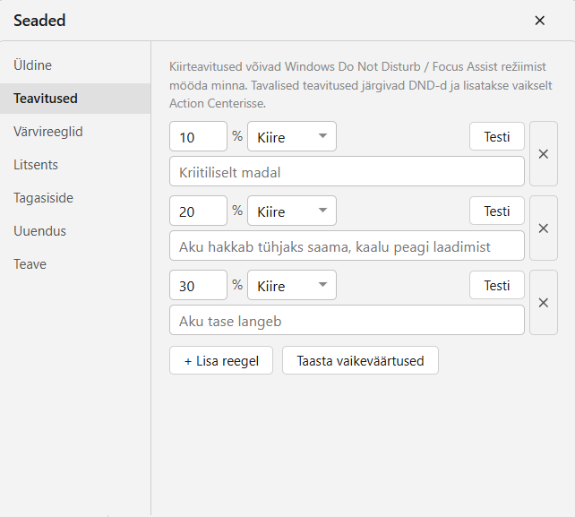The height and width of the screenshot is (517, 575).
Task: Test the 20% notification rule
Action: click(497, 211)
